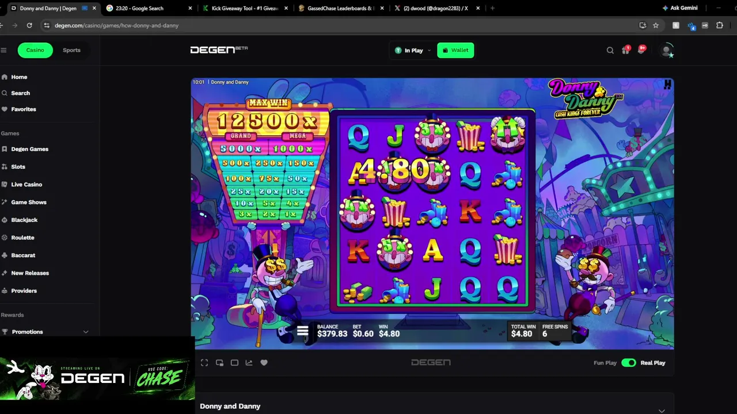Open the slot game hamburger menu

pyautogui.click(x=302, y=331)
